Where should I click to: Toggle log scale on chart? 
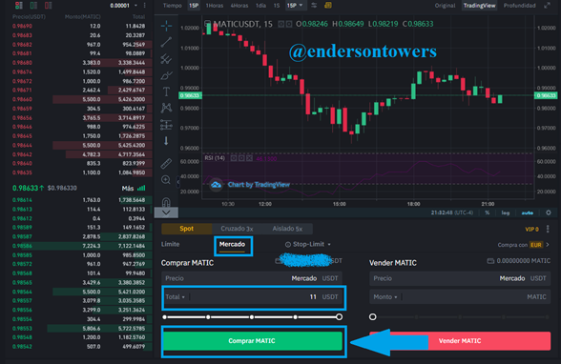[506, 212]
